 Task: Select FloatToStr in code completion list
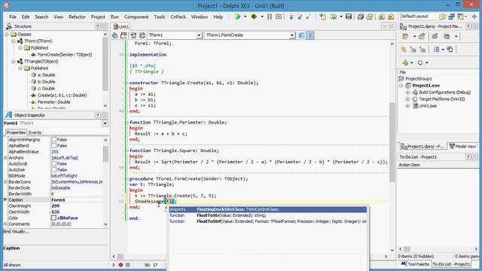(267, 215)
